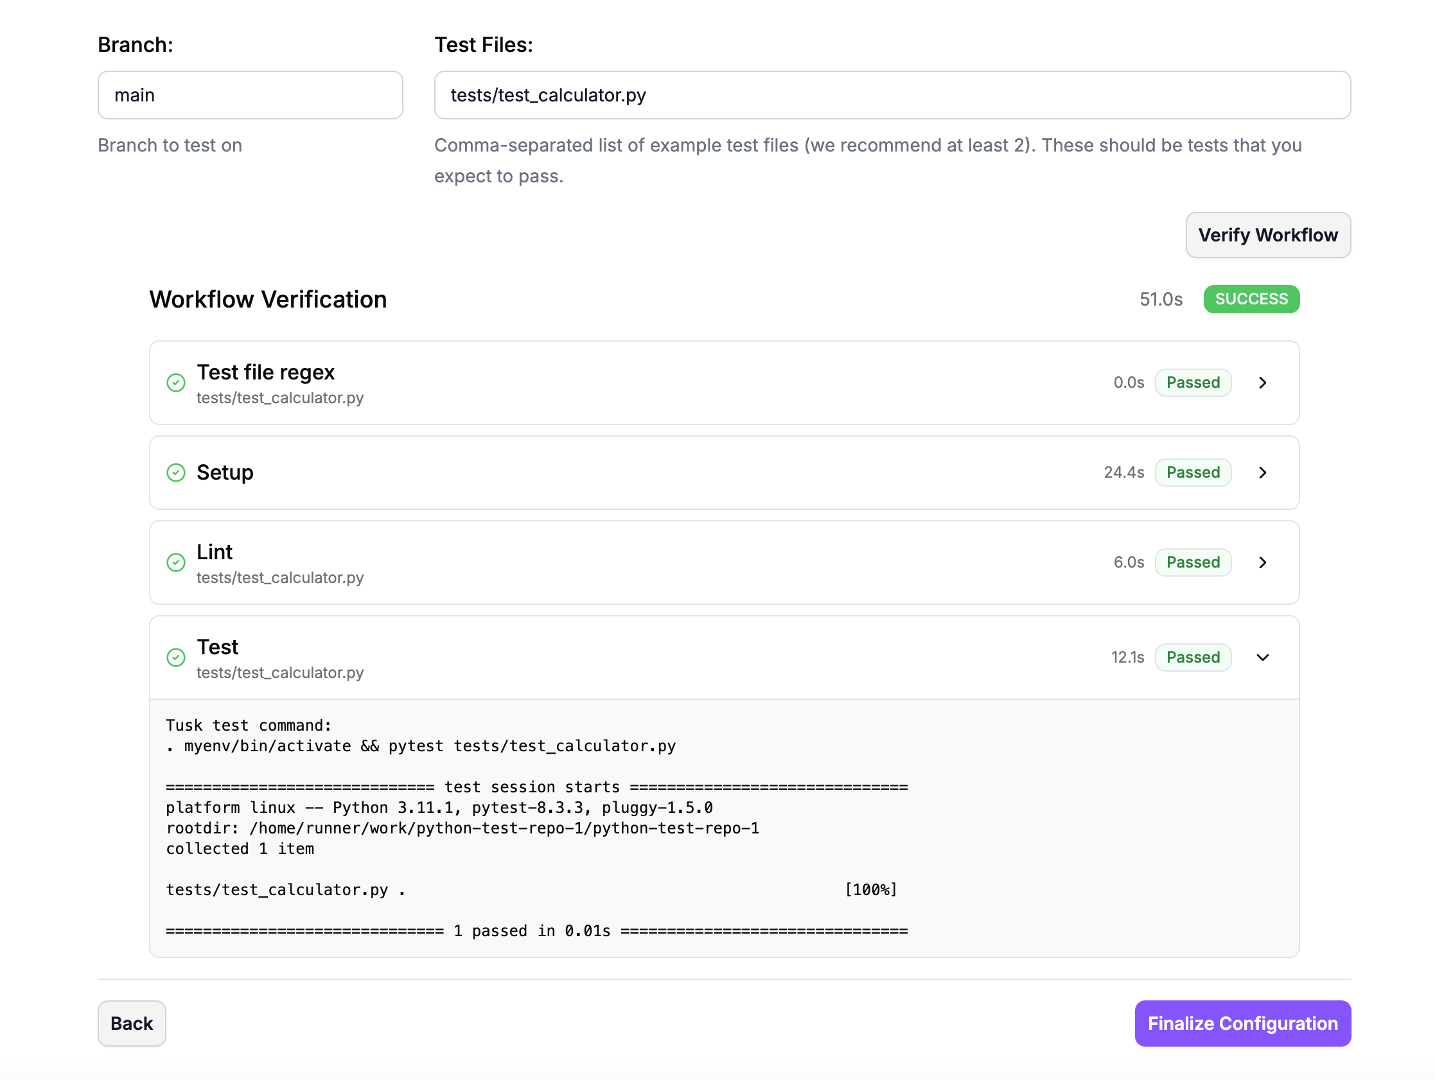Click the Workflow Verification heading
The width and height of the screenshot is (1435, 1080).
point(268,299)
